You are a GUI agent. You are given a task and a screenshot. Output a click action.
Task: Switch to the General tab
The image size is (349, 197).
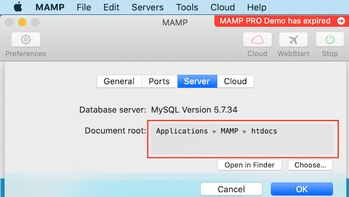119,81
